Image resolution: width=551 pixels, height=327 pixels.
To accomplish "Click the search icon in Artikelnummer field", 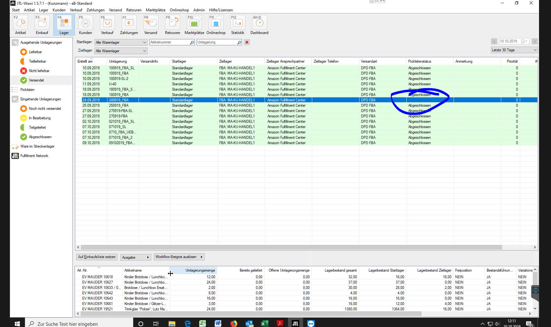I will point(192,42).
